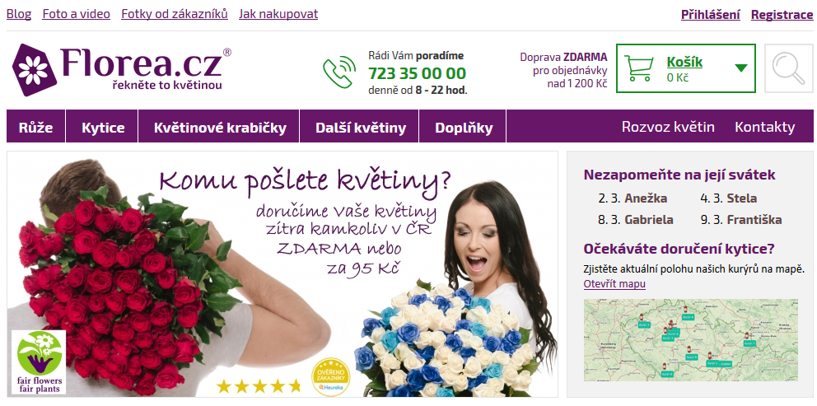Expand the Košík dropdown arrow

741,68
